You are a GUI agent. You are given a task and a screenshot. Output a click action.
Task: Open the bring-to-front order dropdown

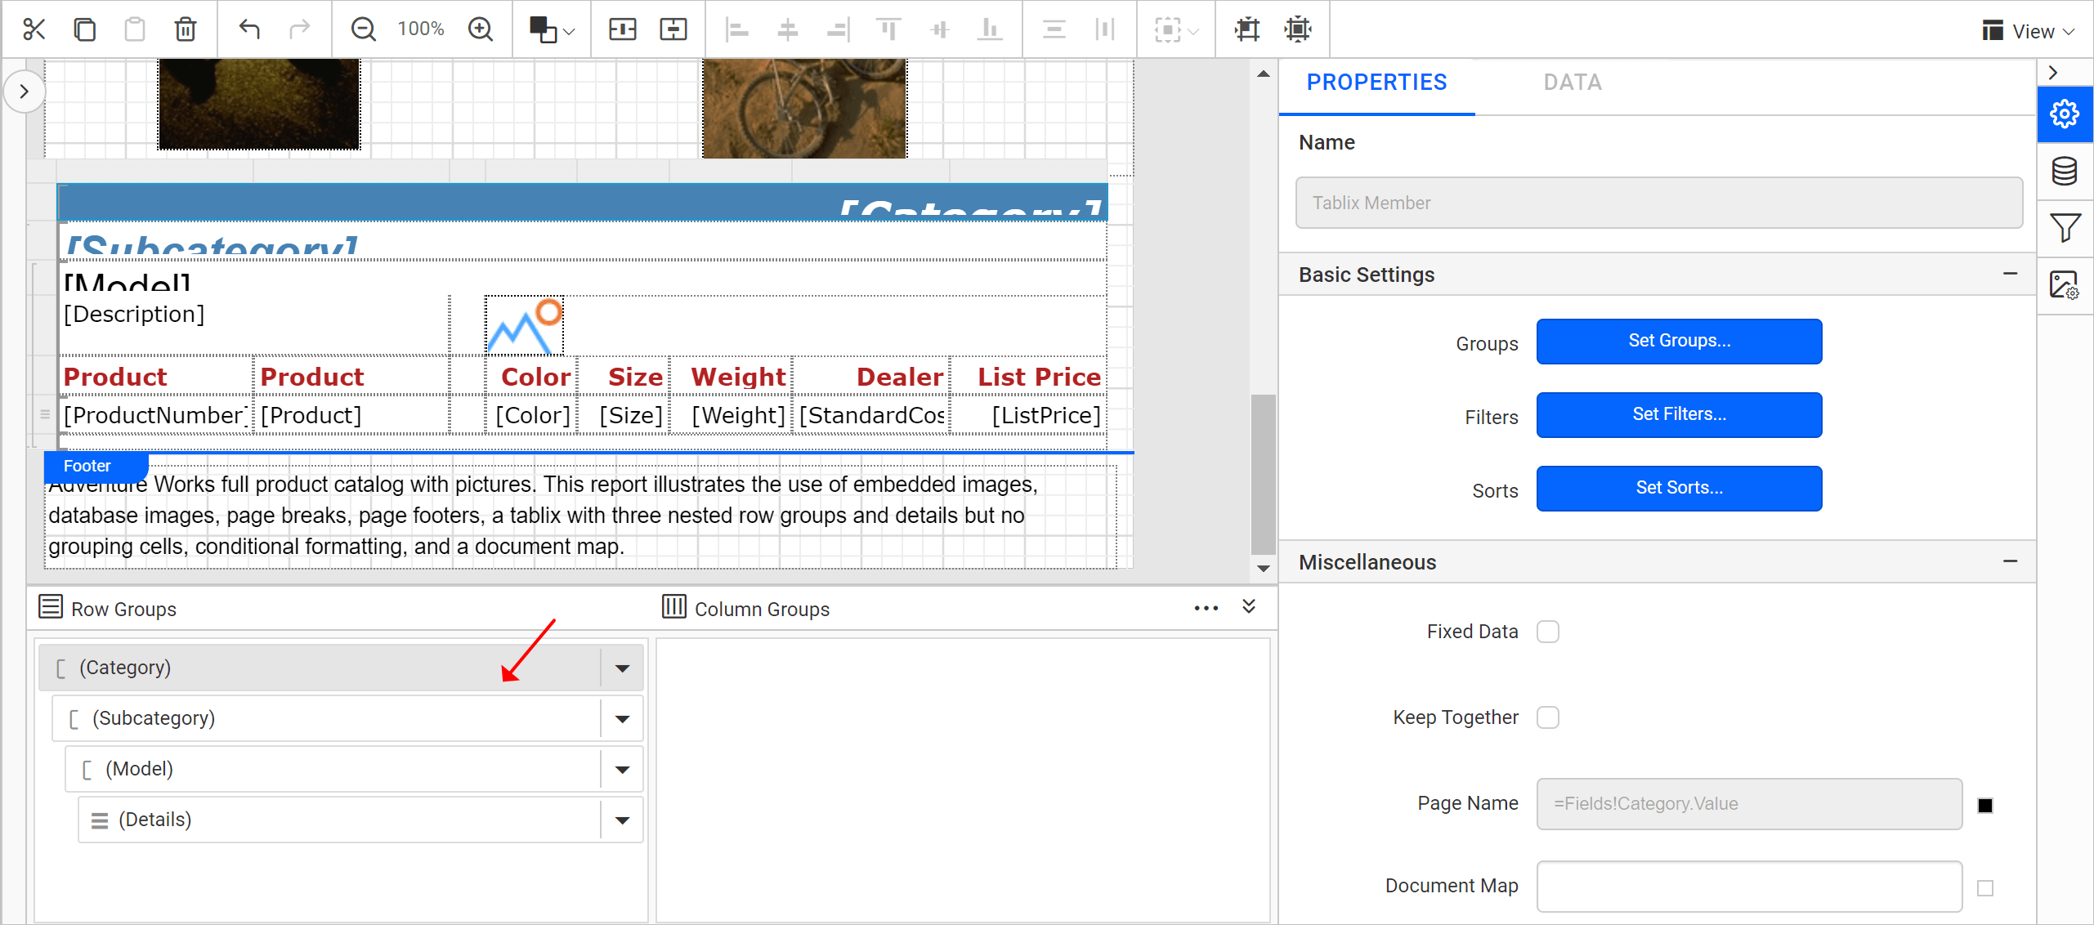(552, 29)
